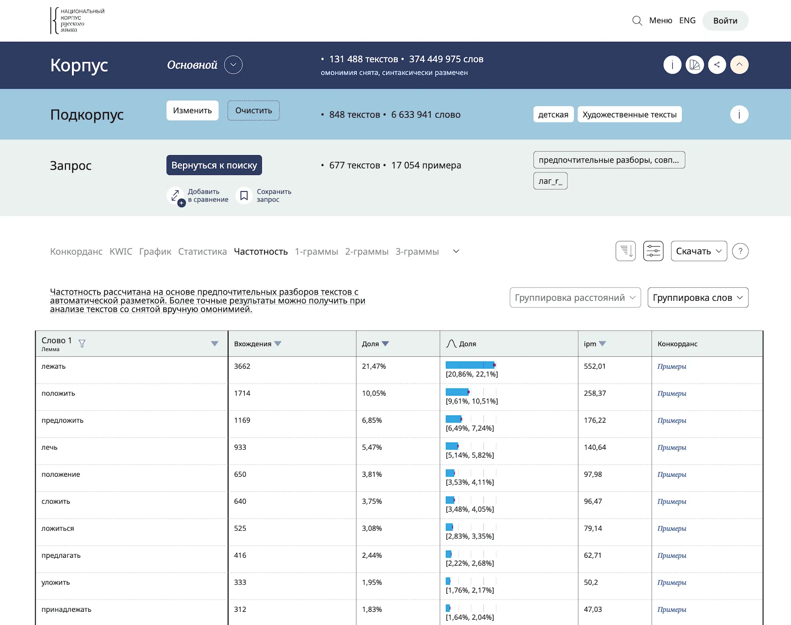This screenshot has width=791, height=625.
Task: Click the occurrences value 1714
Action: pyautogui.click(x=242, y=393)
